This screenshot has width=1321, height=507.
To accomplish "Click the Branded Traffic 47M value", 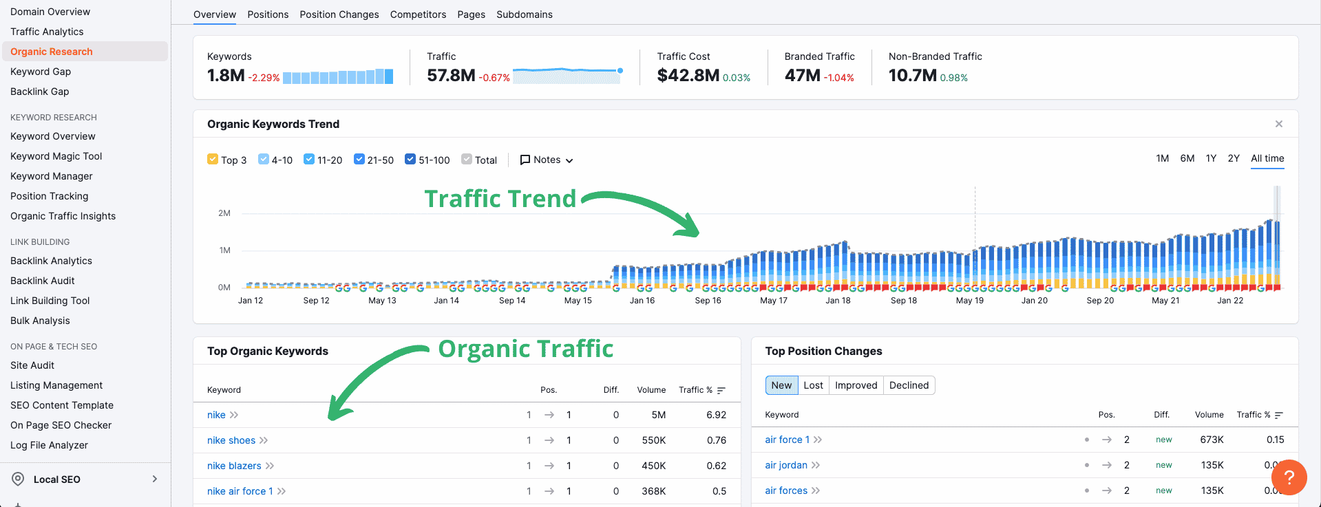I will coord(803,76).
